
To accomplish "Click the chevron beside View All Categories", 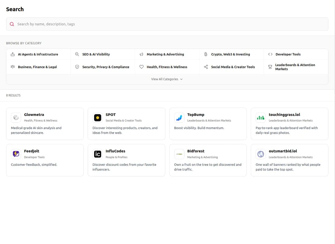I will pyautogui.click(x=181, y=79).
